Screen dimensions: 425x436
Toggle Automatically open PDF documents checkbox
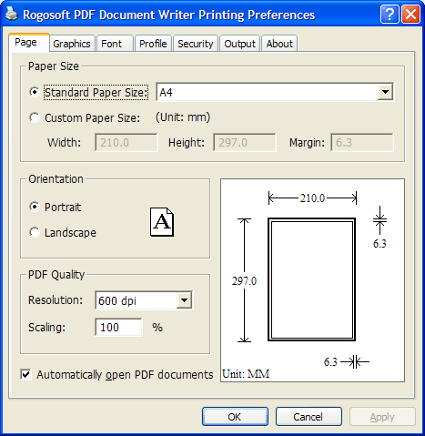pos(25,374)
